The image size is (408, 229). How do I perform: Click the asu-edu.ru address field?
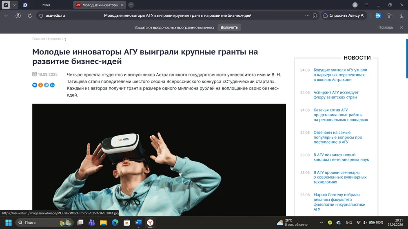point(55,15)
